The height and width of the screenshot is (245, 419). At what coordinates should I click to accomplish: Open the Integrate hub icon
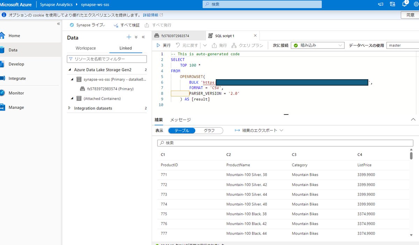pyautogui.click(x=2, y=79)
